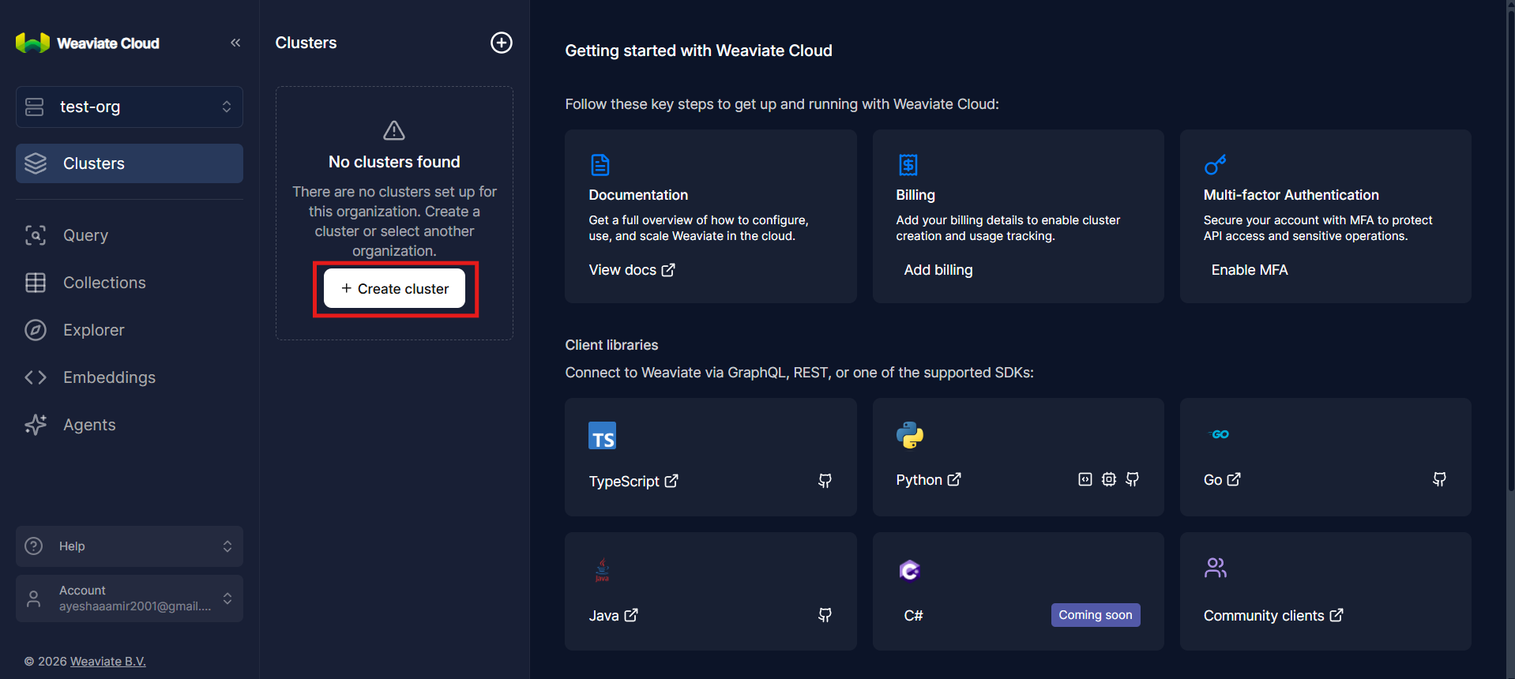Open TypeScript client GitHub repository icon
The image size is (1515, 679).
(x=825, y=481)
